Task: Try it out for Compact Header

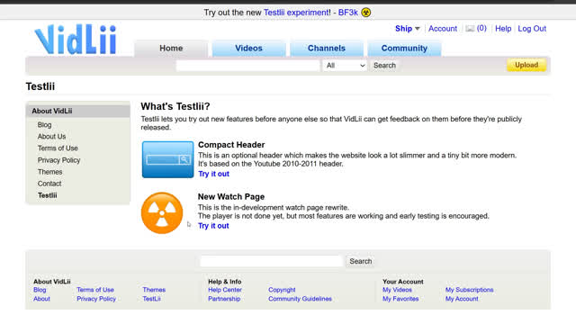Action: click(214, 174)
